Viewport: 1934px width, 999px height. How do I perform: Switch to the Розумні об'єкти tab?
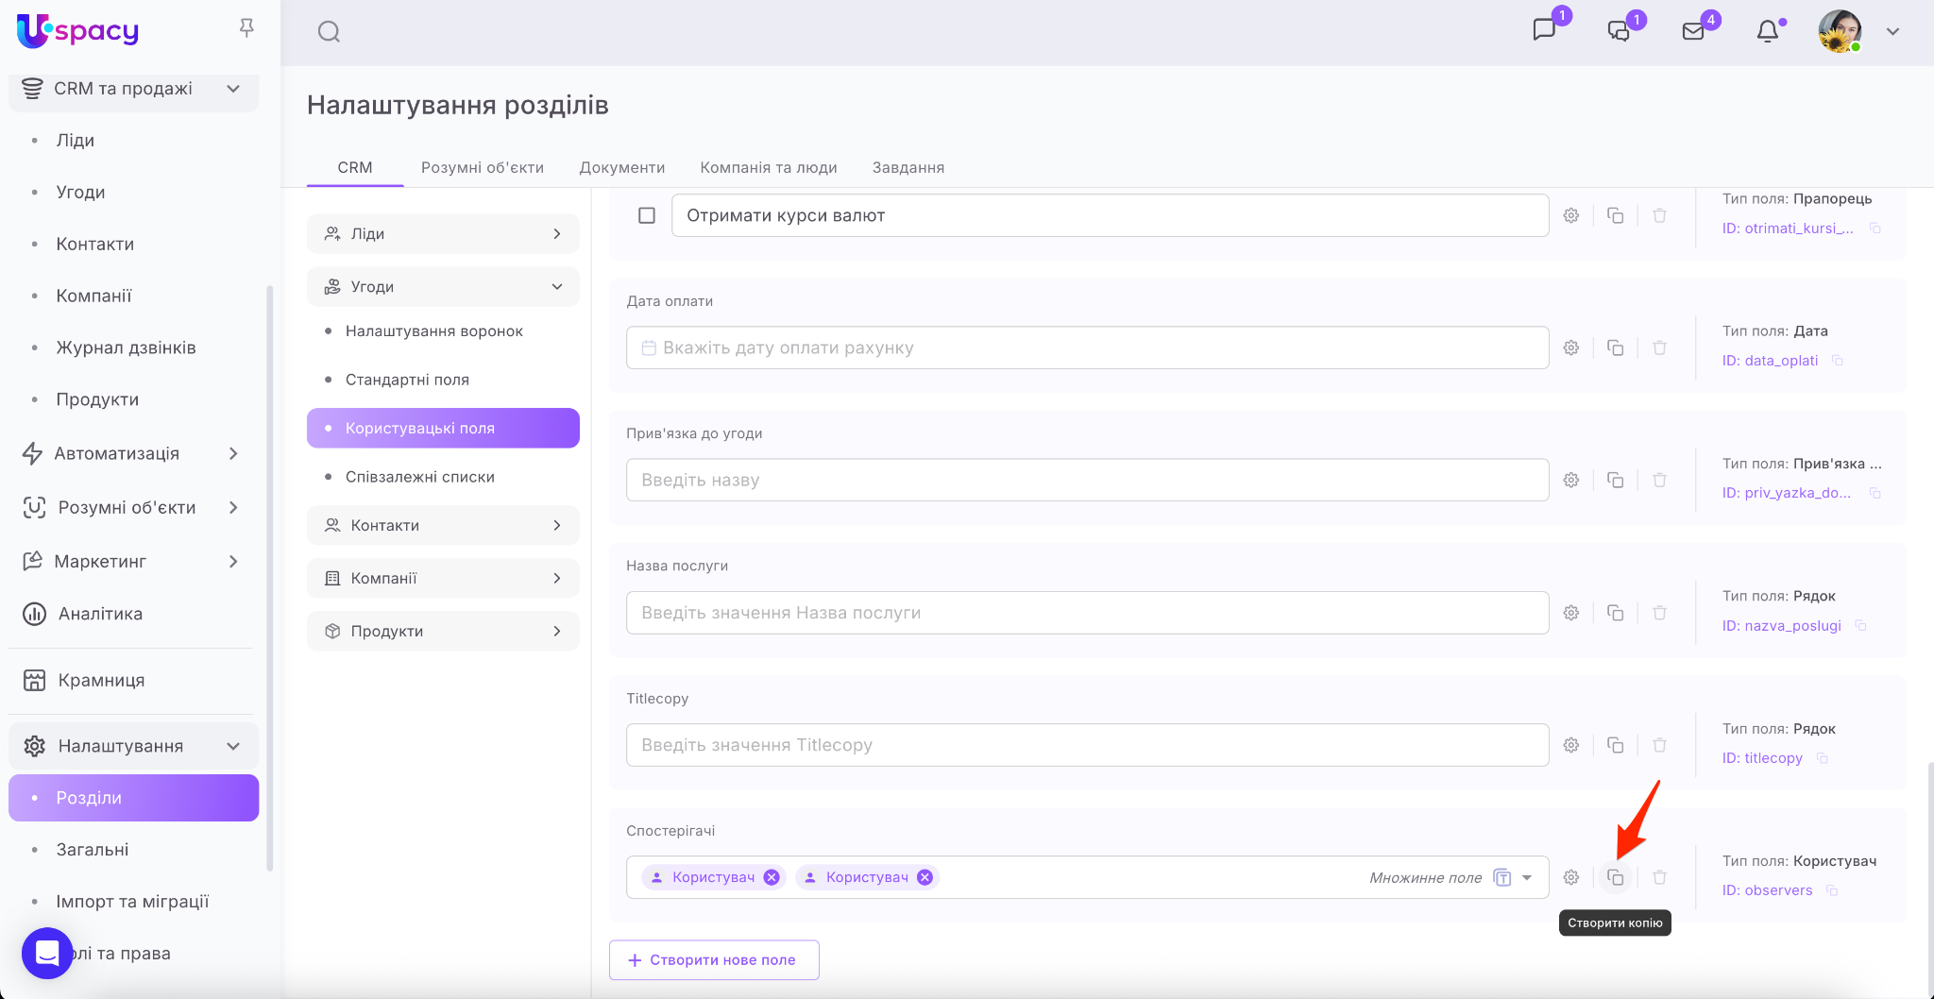coord(482,167)
